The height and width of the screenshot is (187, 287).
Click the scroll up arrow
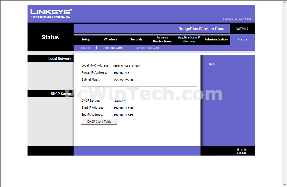[285, 2]
